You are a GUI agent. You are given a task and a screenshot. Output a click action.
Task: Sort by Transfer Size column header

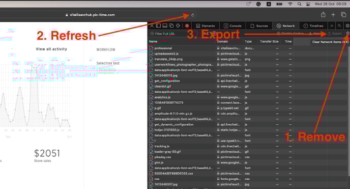click(x=269, y=42)
